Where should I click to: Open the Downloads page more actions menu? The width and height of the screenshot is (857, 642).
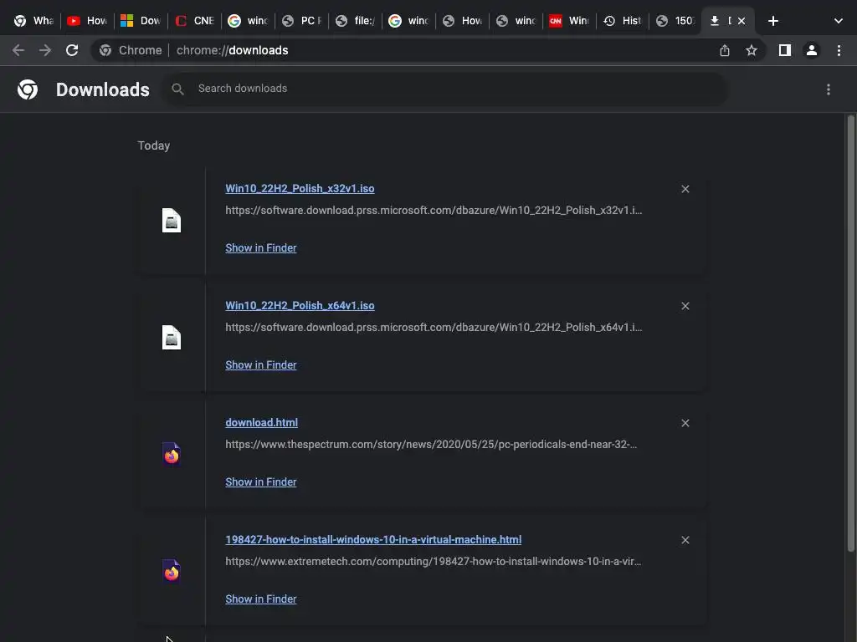tap(829, 89)
